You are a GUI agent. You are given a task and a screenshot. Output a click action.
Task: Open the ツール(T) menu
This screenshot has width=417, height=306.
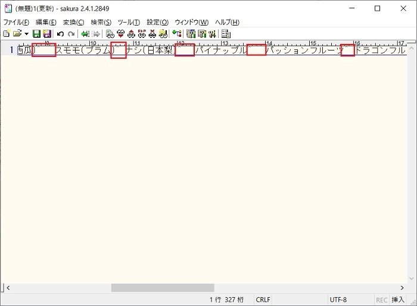(x=129, y=22)
